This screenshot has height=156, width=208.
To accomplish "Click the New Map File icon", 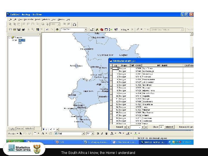I will [x=10, y=29].
